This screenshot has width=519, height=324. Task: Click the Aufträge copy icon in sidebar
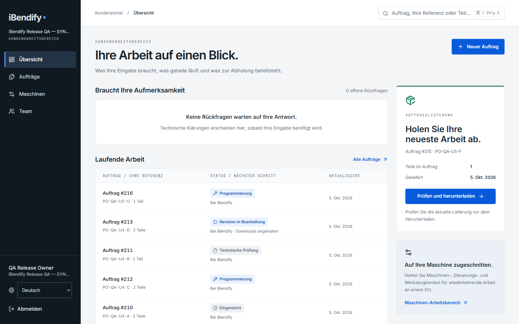(x=12, y=77)
